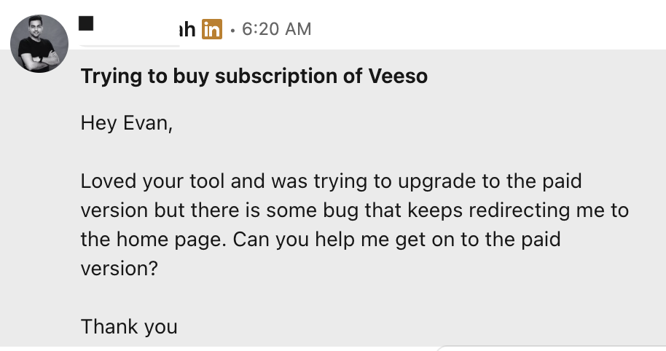Click "version?" ending the question
The image size is (666, 351).
point(119,269)
